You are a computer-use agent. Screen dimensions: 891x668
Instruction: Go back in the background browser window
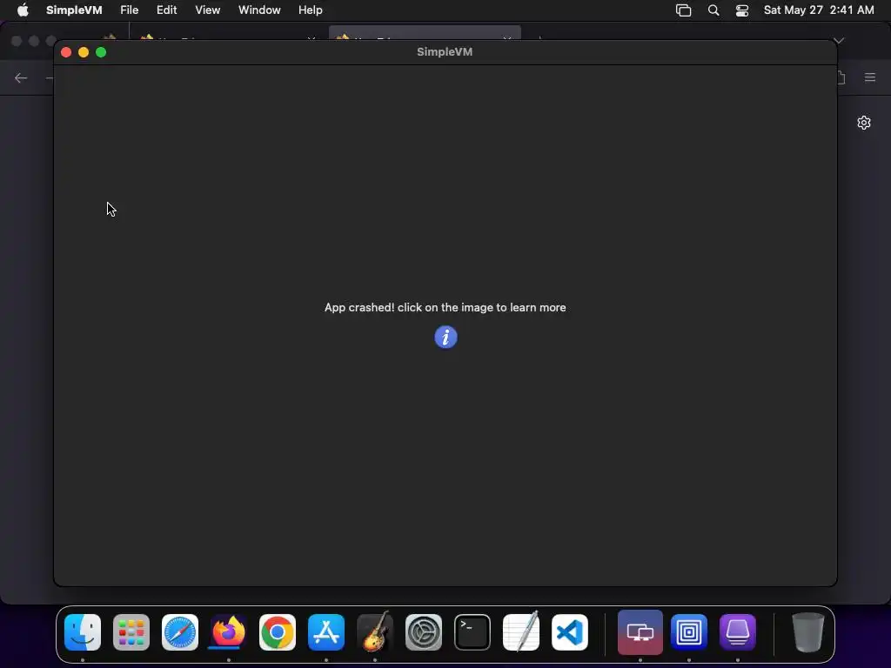coord(21,77)
